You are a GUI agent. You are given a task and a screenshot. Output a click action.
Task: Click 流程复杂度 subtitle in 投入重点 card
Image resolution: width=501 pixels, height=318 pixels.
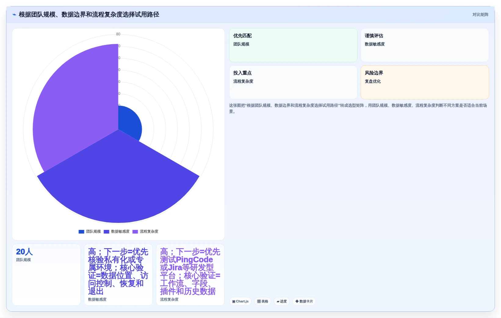(x=243, y=81)
